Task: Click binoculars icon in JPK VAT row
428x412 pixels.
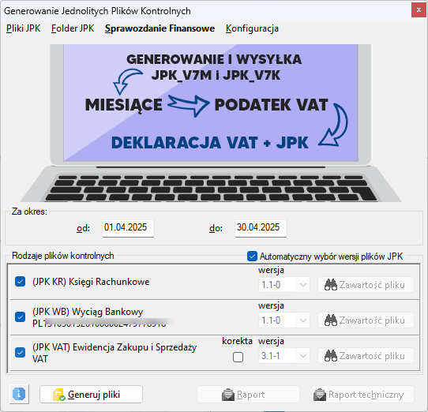Action: [331, 356]
